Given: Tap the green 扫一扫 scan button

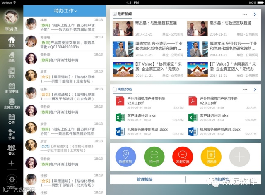Looking at the screenshot, I should (154, 157).
